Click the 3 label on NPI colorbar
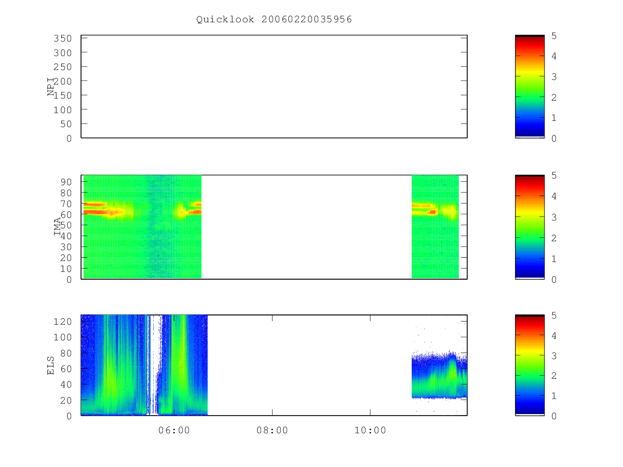Viewport: 623px width, 467px height. coord(554,77)
